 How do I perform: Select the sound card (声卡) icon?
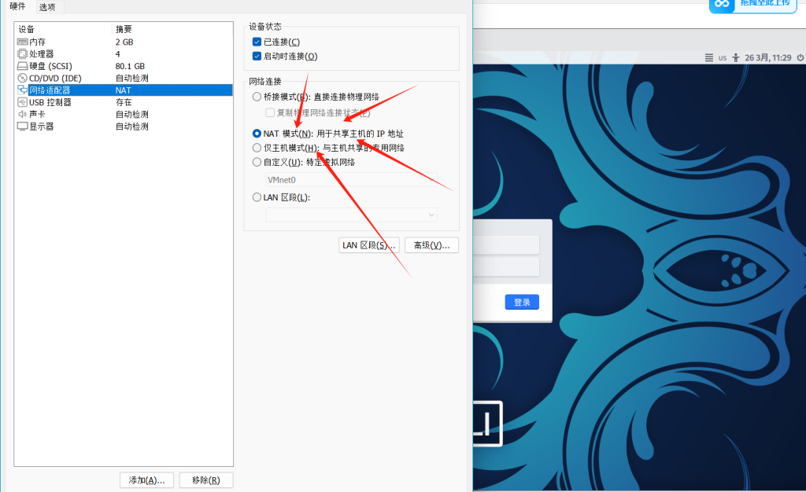pyautogui.click(x=22, y=114)
